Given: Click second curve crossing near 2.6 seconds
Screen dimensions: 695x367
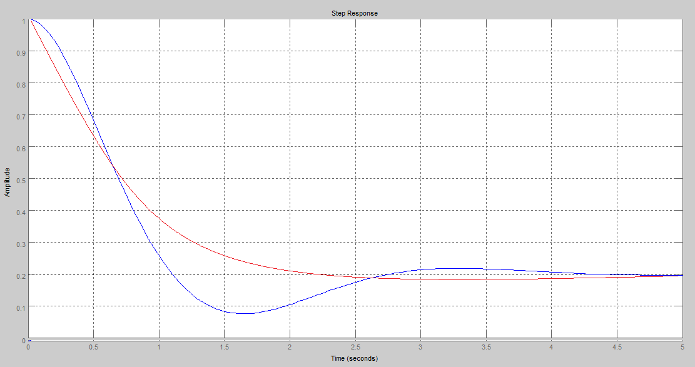Looking at the screenshot, I should pos(370,278).
